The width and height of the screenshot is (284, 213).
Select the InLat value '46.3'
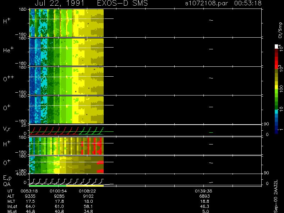point(204,207)
